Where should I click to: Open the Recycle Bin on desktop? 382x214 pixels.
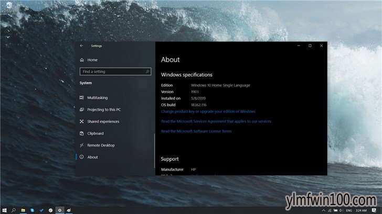point(9,7)
